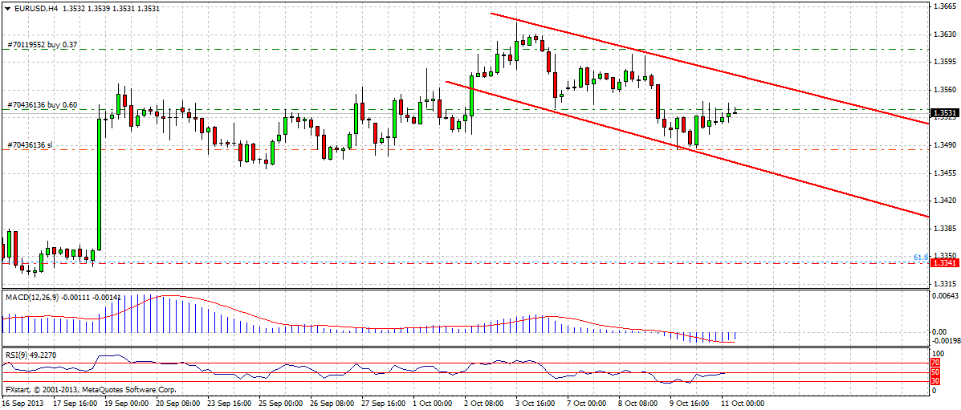This screenshot has width=961, height=410.
Task: Click the 16 Sep 2013 date label
Action: [x=22, y=404]
